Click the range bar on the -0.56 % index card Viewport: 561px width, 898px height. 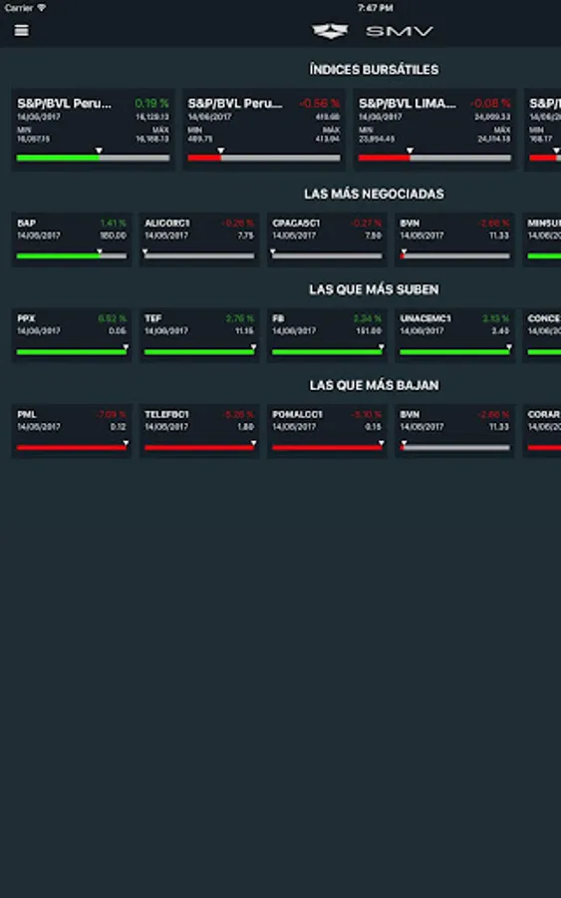(x=264, y=158)
